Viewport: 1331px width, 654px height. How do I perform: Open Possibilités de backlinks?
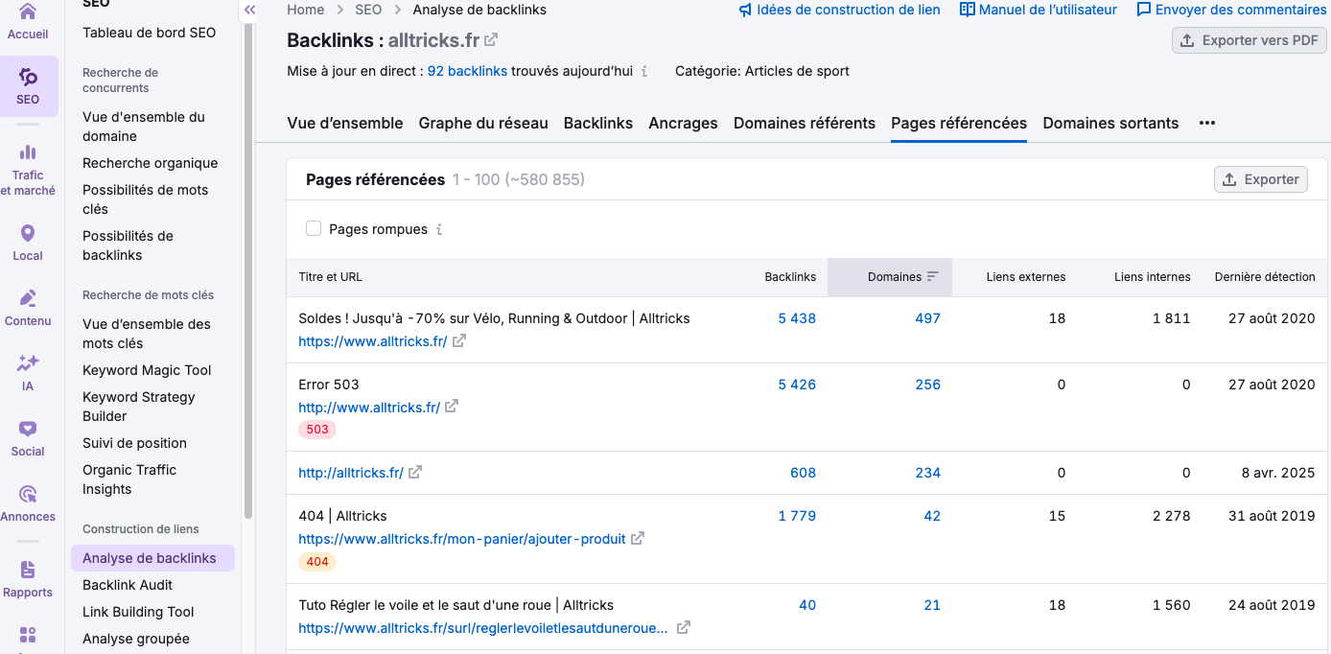click(128, 245)
